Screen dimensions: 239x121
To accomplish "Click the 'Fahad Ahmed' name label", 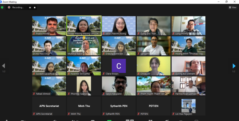I will (43, 94).
